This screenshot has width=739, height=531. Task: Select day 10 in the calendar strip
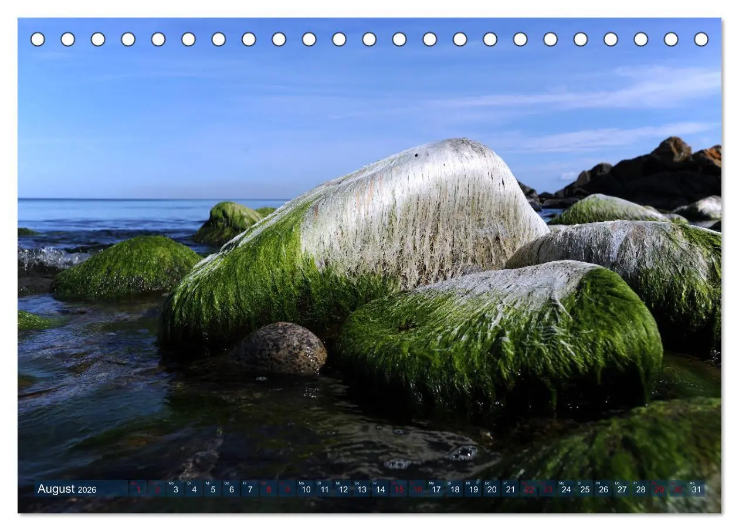(306, 489)
